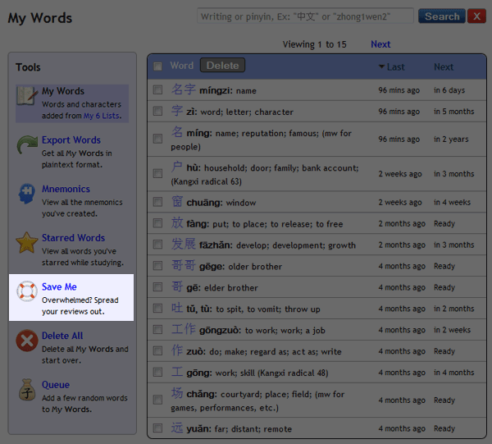Screen dimensions: 492x444
Task: Open Mnemonics via the blue head icon
Action: click(x=27, y=195)
